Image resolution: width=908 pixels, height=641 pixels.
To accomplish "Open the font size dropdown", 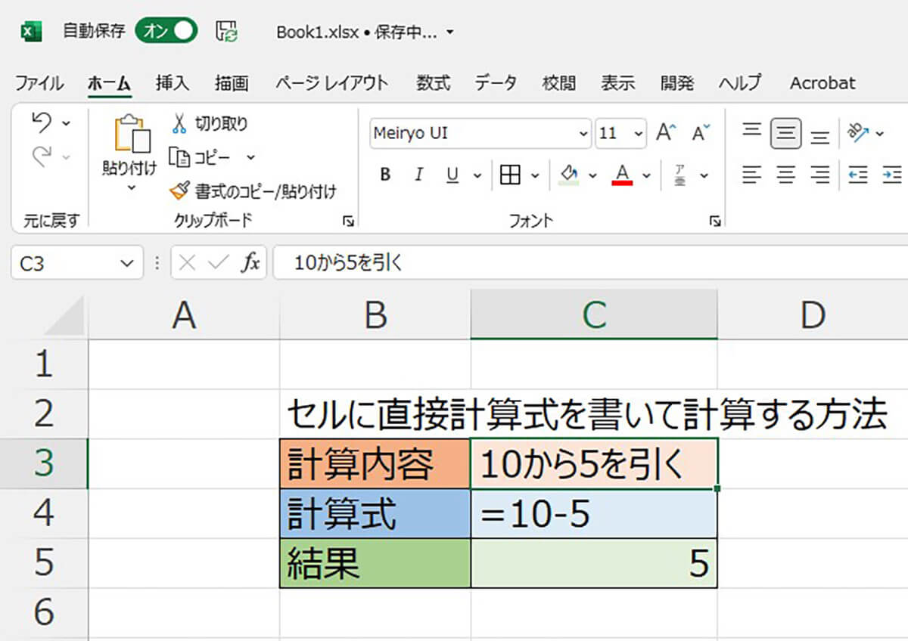I will coord(639,134).
